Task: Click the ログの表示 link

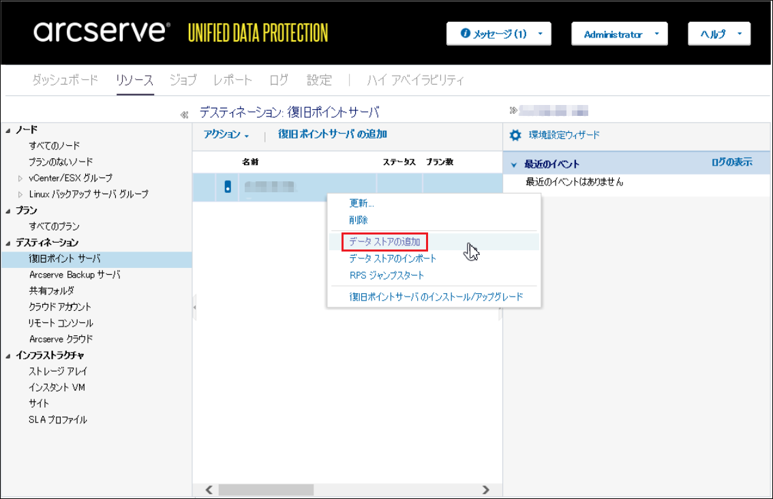Action: (x=731, y=162)
